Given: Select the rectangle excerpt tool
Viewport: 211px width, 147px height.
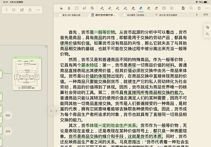Looking at the screenshot, I should (x=77, y=8).
